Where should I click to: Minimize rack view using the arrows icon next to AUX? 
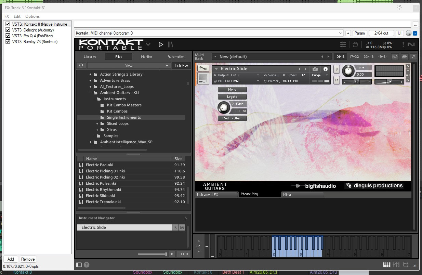(413, 56)
